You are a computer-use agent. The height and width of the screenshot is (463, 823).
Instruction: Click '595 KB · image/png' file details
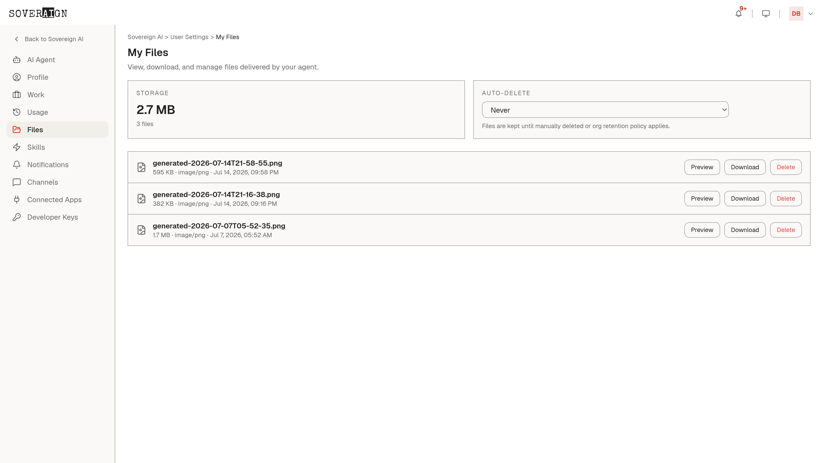tap(181, 172)
